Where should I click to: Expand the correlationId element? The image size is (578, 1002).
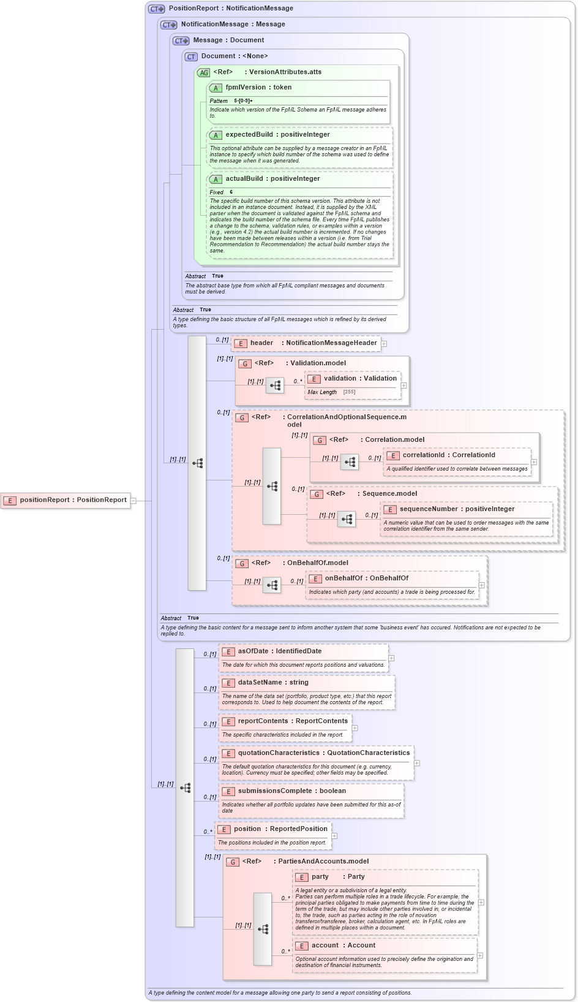534,462
